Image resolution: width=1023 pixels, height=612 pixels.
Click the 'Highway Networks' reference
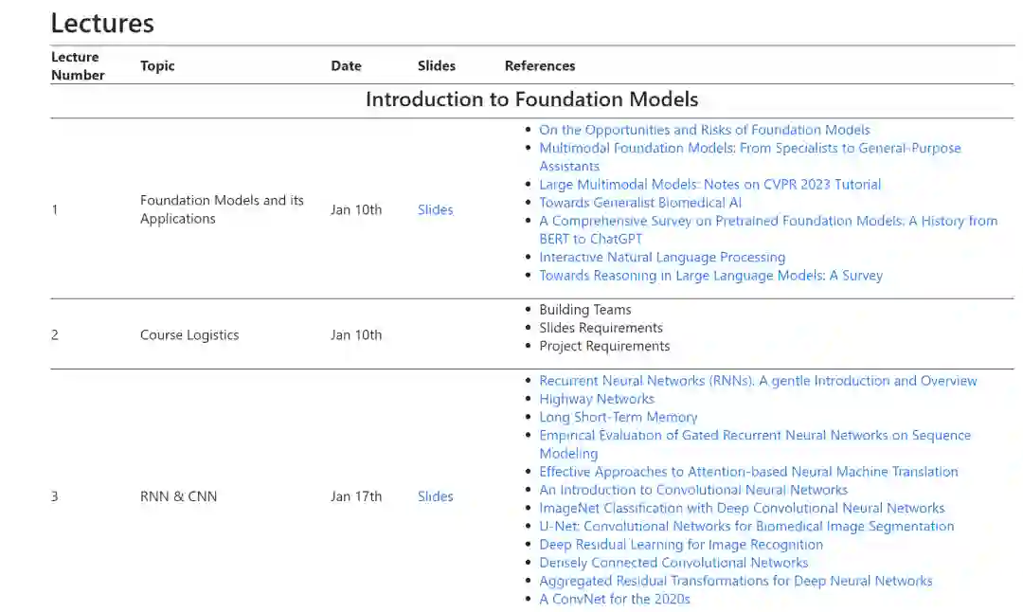(597, 400)
